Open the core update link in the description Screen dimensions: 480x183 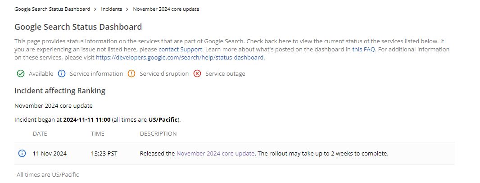click(x=215, y=153)
